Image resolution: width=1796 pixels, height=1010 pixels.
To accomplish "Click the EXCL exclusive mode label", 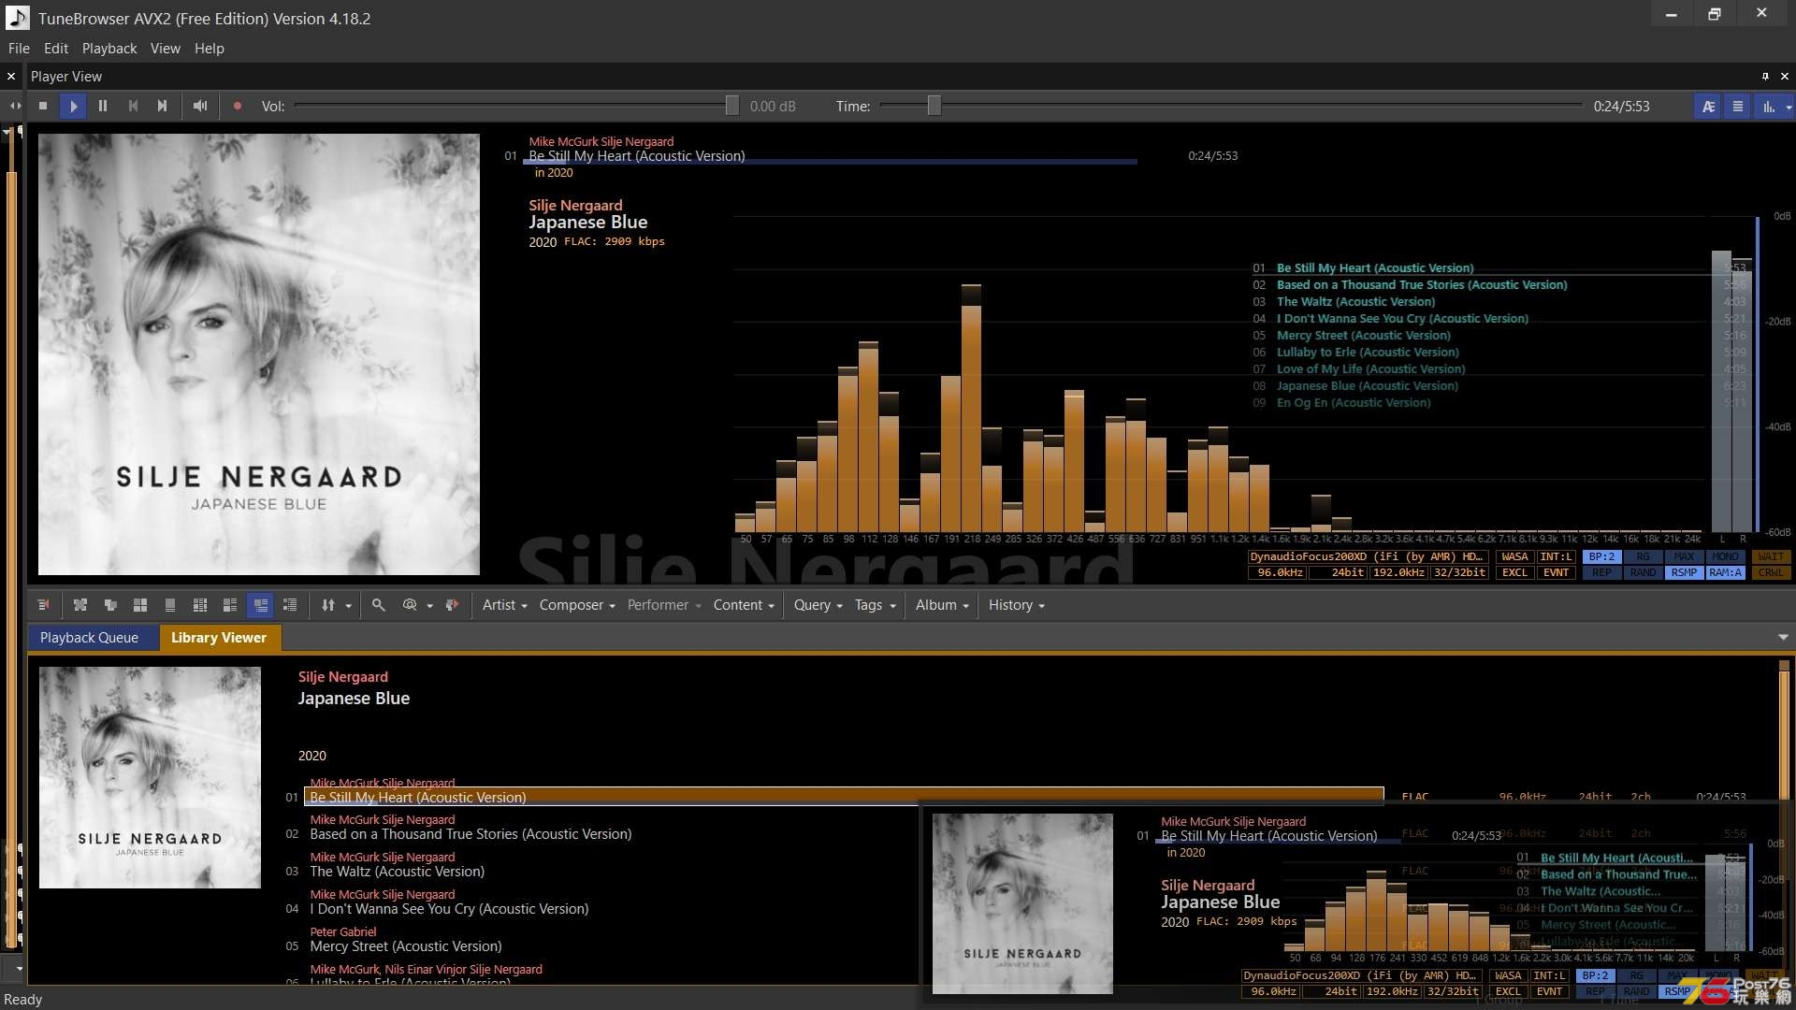I will [x=1514, y=573].
